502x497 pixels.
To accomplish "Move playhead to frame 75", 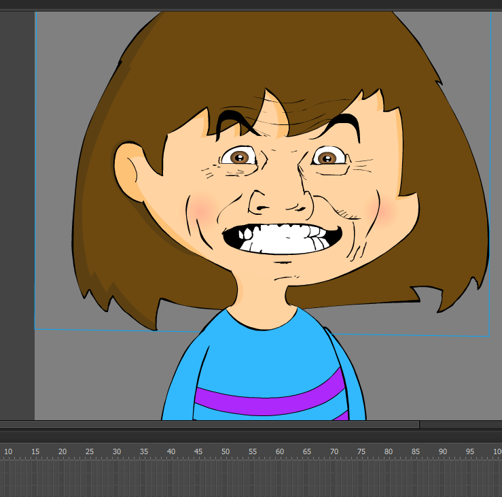I will (361, 451).
